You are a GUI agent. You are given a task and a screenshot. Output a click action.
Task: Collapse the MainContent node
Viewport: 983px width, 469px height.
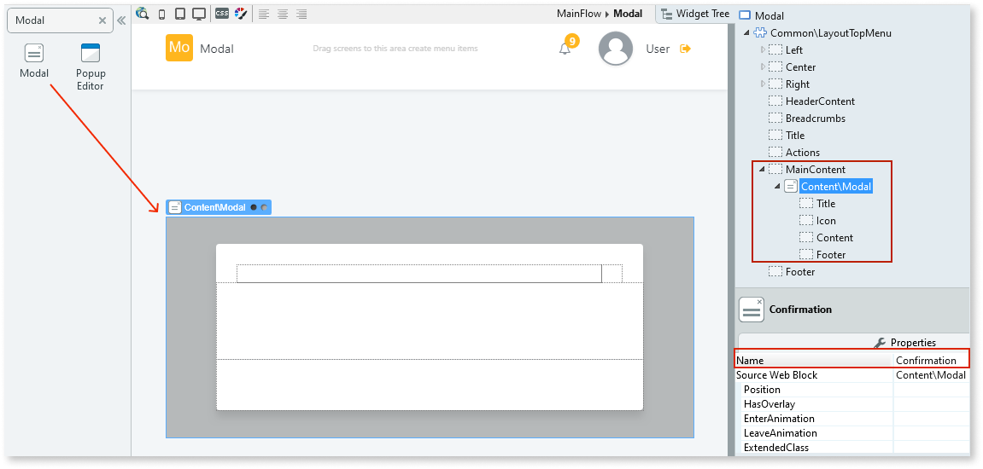coord(762,169)
